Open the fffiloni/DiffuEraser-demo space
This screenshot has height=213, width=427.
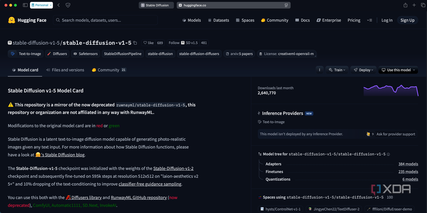pyautogui.click(x=390, y=209)
